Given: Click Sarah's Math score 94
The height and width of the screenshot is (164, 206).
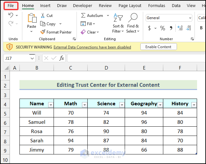Looking at the screenshot, I should (71, 140).
